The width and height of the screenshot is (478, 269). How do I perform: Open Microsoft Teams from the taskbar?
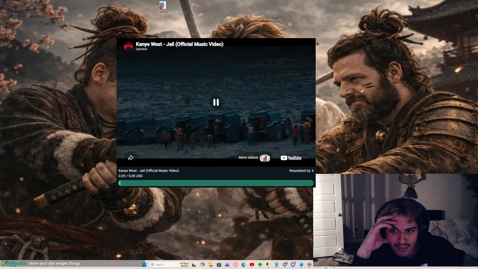[227, 265]
